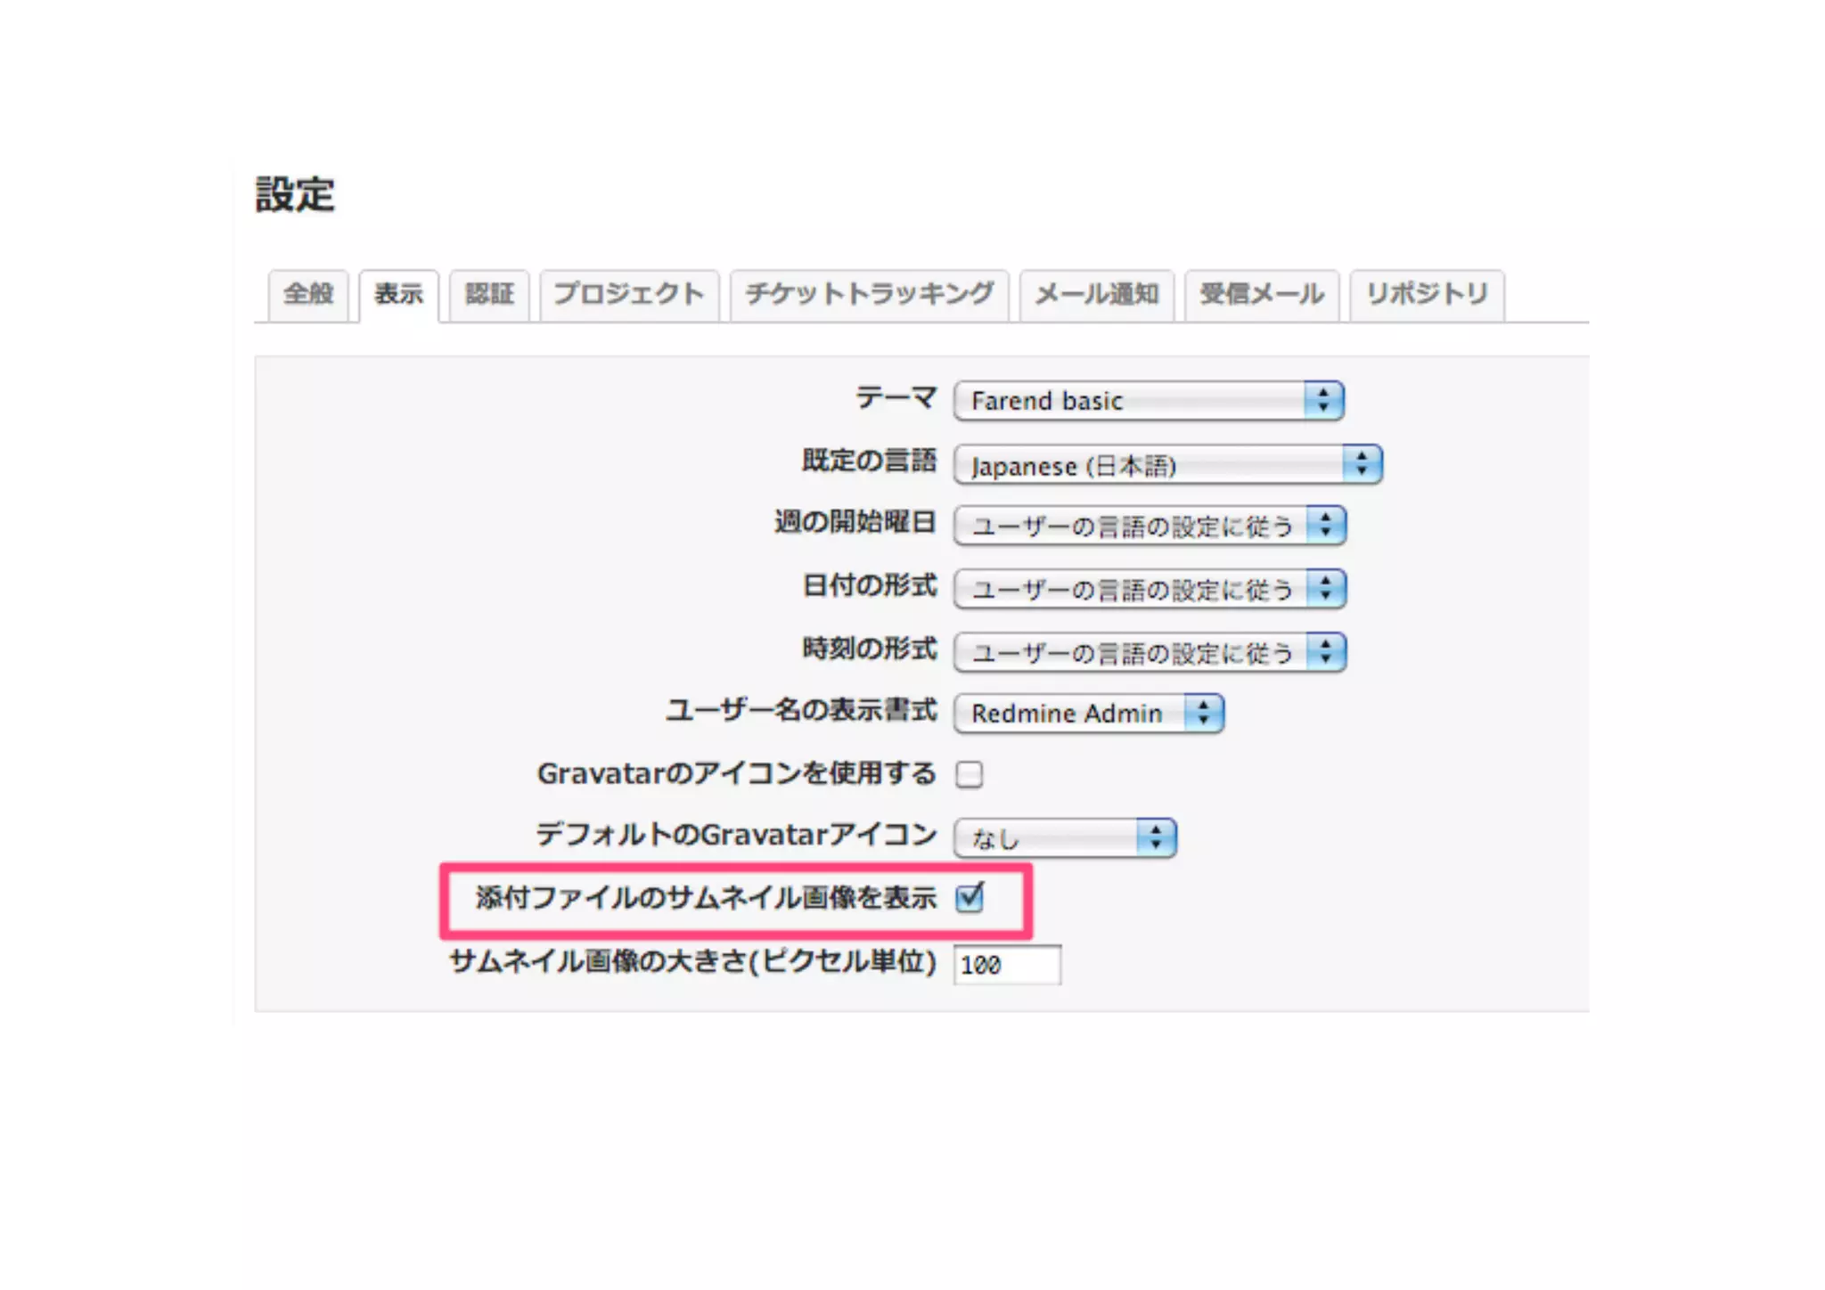Open the 時刻の形式 time format dropdown

tap(1149, 652)
